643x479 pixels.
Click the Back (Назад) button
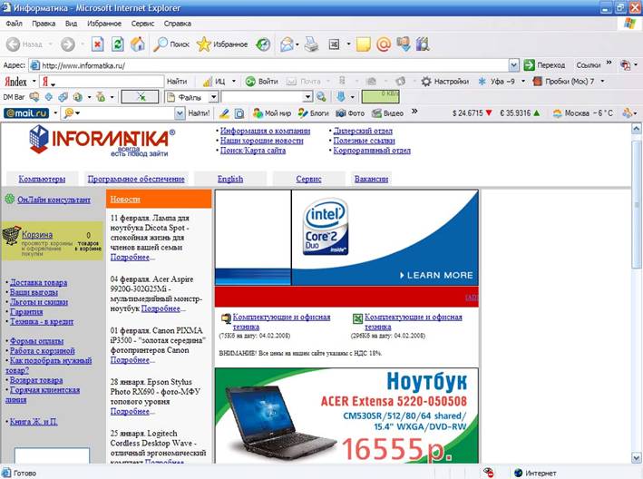pyautogui.click(x=24, y=44)
